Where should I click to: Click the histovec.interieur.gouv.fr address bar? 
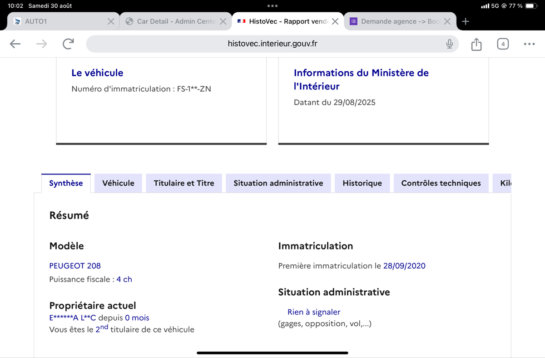click(272, 44)
